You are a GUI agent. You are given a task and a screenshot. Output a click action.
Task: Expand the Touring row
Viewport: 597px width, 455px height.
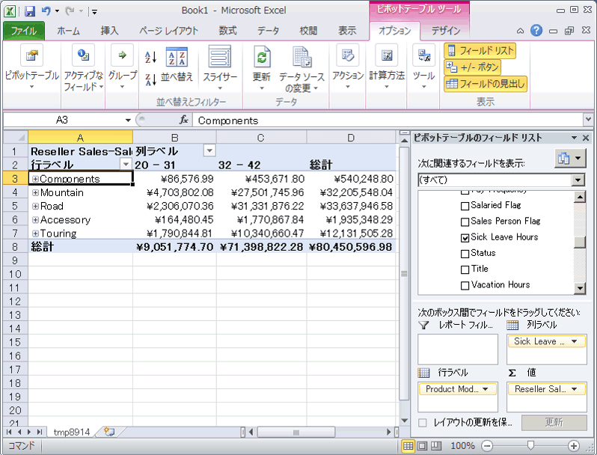[x=35, y=233]
